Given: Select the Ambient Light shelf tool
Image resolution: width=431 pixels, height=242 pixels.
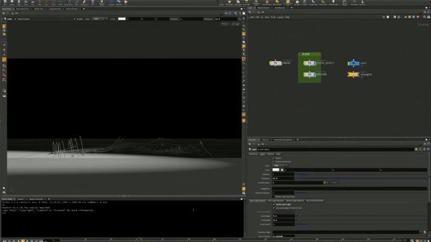Looking at the screenshot, I should (x=333, y=3).
